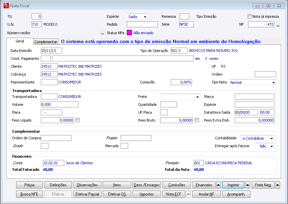Click the Nota Fiscal app icon in title bar
This screenshot has width=288, height=204.
6,6
